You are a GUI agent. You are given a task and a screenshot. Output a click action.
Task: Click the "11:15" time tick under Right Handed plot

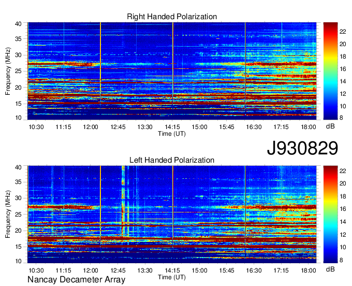(63, 127)
